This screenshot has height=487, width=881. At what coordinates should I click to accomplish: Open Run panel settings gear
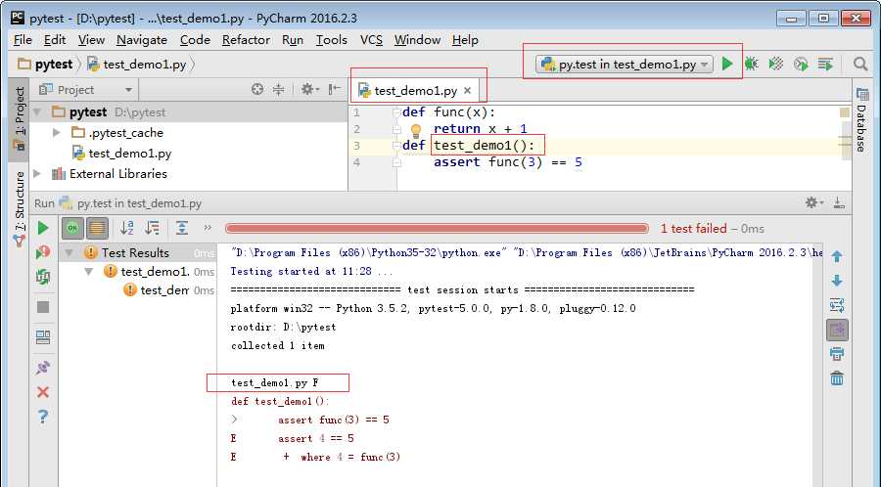(813, 202)
